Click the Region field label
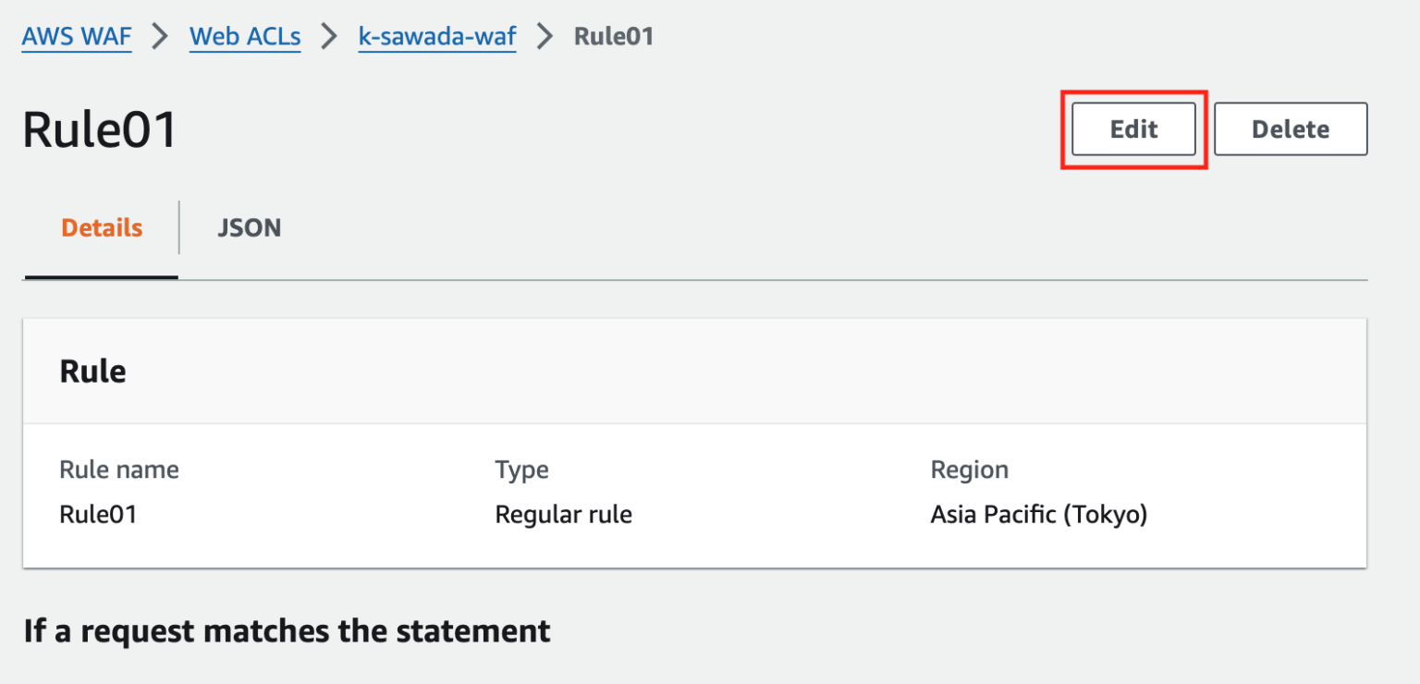Screen dimensions: 1420x684 point(969,470)
